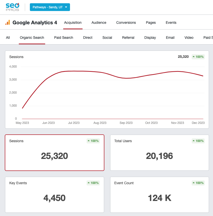Viewport: 213px width, 216px height.
Task: Click the Google Analytics 4 bar chart icon
Action: (x=8, y=23)
